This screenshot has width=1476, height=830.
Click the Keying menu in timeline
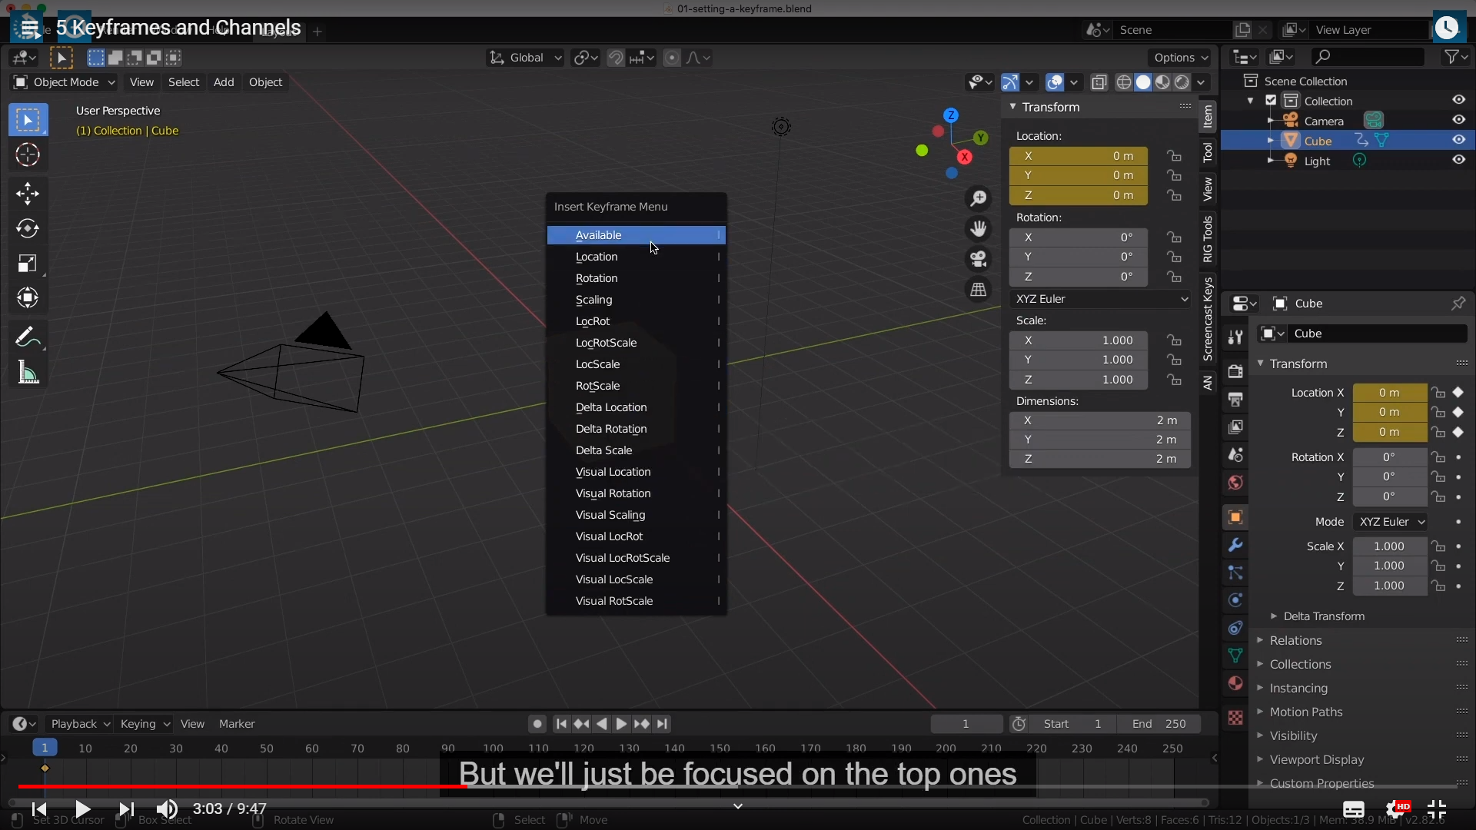[x=144, y=724]
